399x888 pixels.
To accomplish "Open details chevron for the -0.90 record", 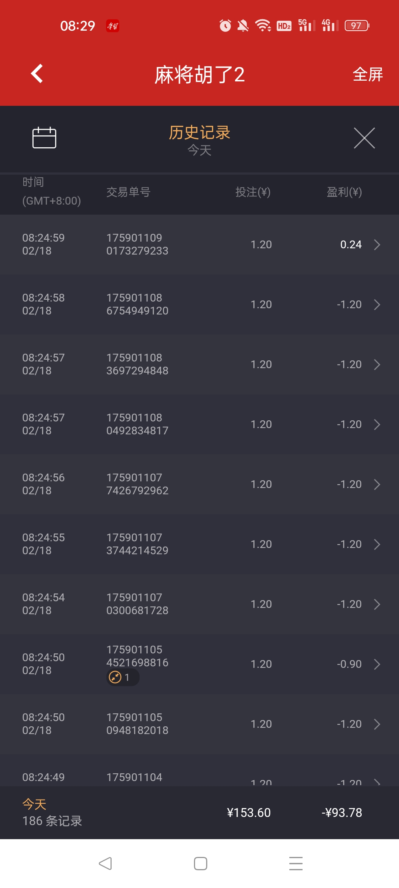I will click(x=377, y=664).
